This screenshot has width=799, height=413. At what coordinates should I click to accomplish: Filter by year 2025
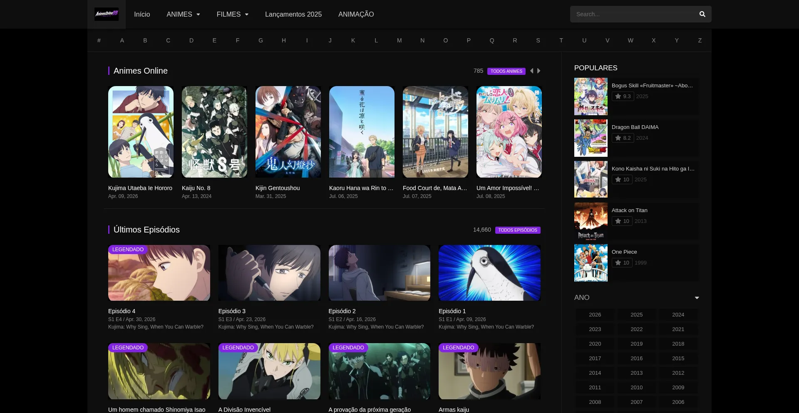[x=637, y=315]
